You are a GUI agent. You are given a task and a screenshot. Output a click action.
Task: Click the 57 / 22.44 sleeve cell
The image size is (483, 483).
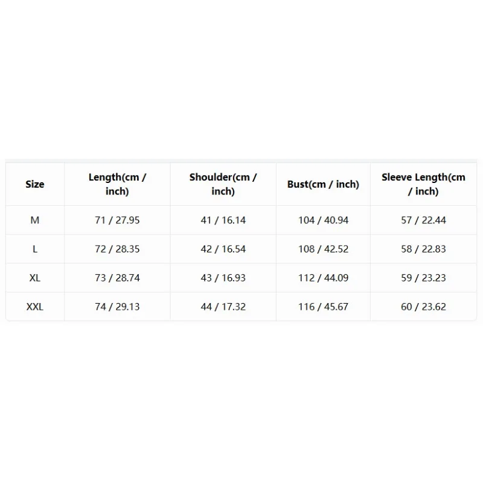point(423,220)
